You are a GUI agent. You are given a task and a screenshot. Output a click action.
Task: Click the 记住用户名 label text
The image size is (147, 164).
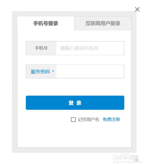point(88,119)
